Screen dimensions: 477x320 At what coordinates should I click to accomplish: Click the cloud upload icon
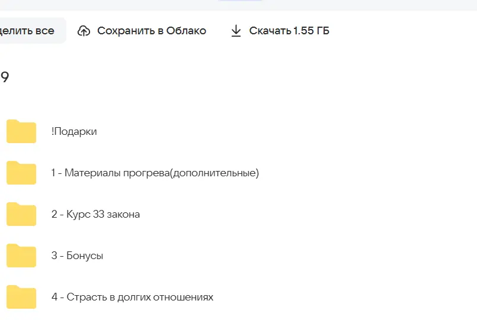point(84,31)
